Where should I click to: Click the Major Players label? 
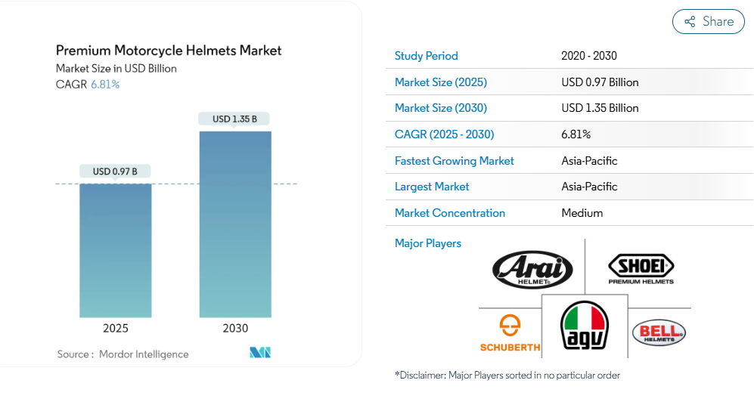427,243
